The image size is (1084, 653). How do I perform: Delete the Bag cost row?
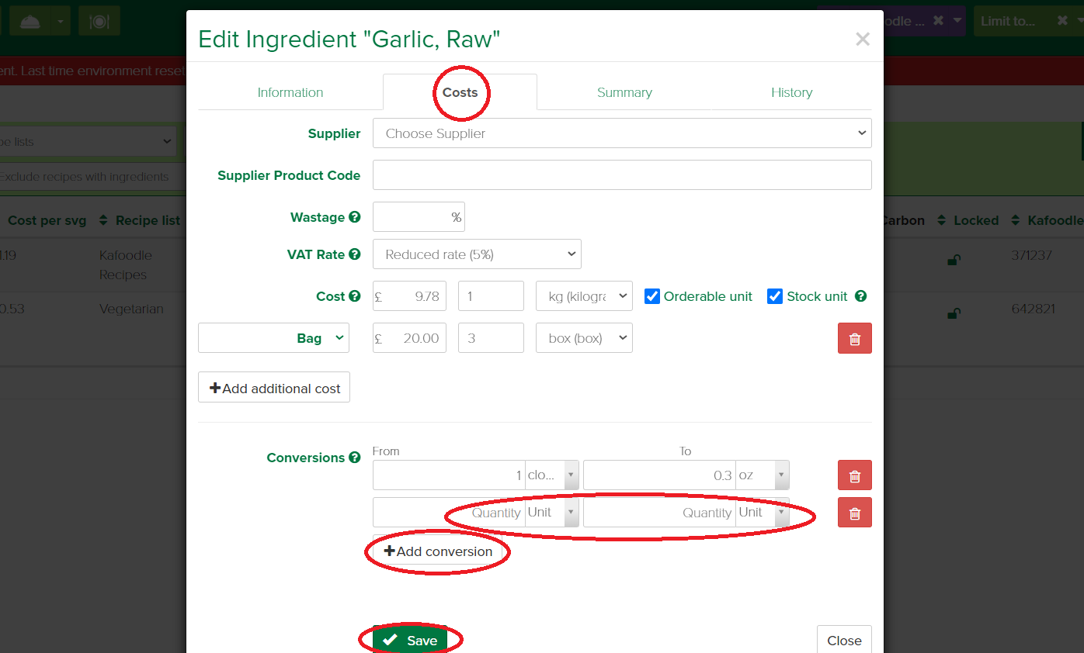tap(854, 337)
